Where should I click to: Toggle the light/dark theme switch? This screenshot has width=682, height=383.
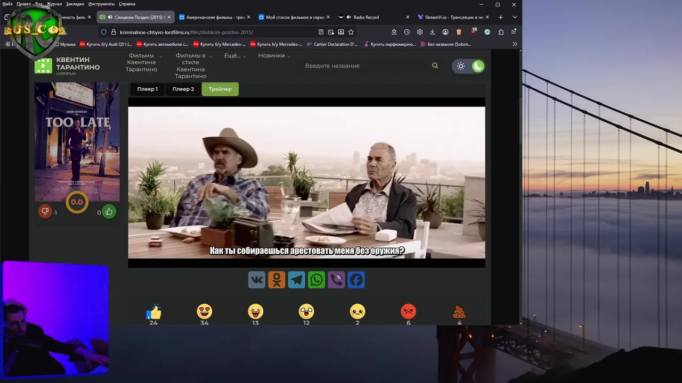point(469,66)
